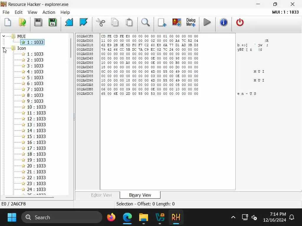Click the New blank script toolbar icon
This screenshot has height=226, width=302.
point(8,22)
